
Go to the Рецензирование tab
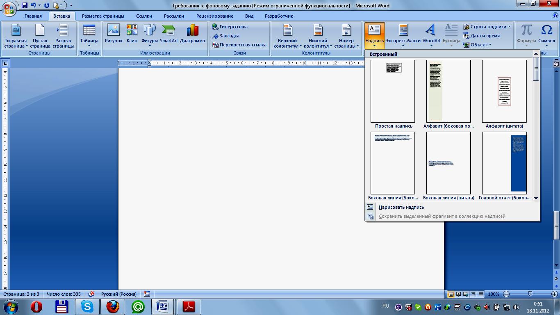pos(215,16)
